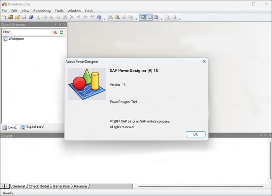Image resolution: width=272 pixels, height=196 pixels.
Task: Click the PowerDesigner title bar app icon
Action: (x=4, y=4)
